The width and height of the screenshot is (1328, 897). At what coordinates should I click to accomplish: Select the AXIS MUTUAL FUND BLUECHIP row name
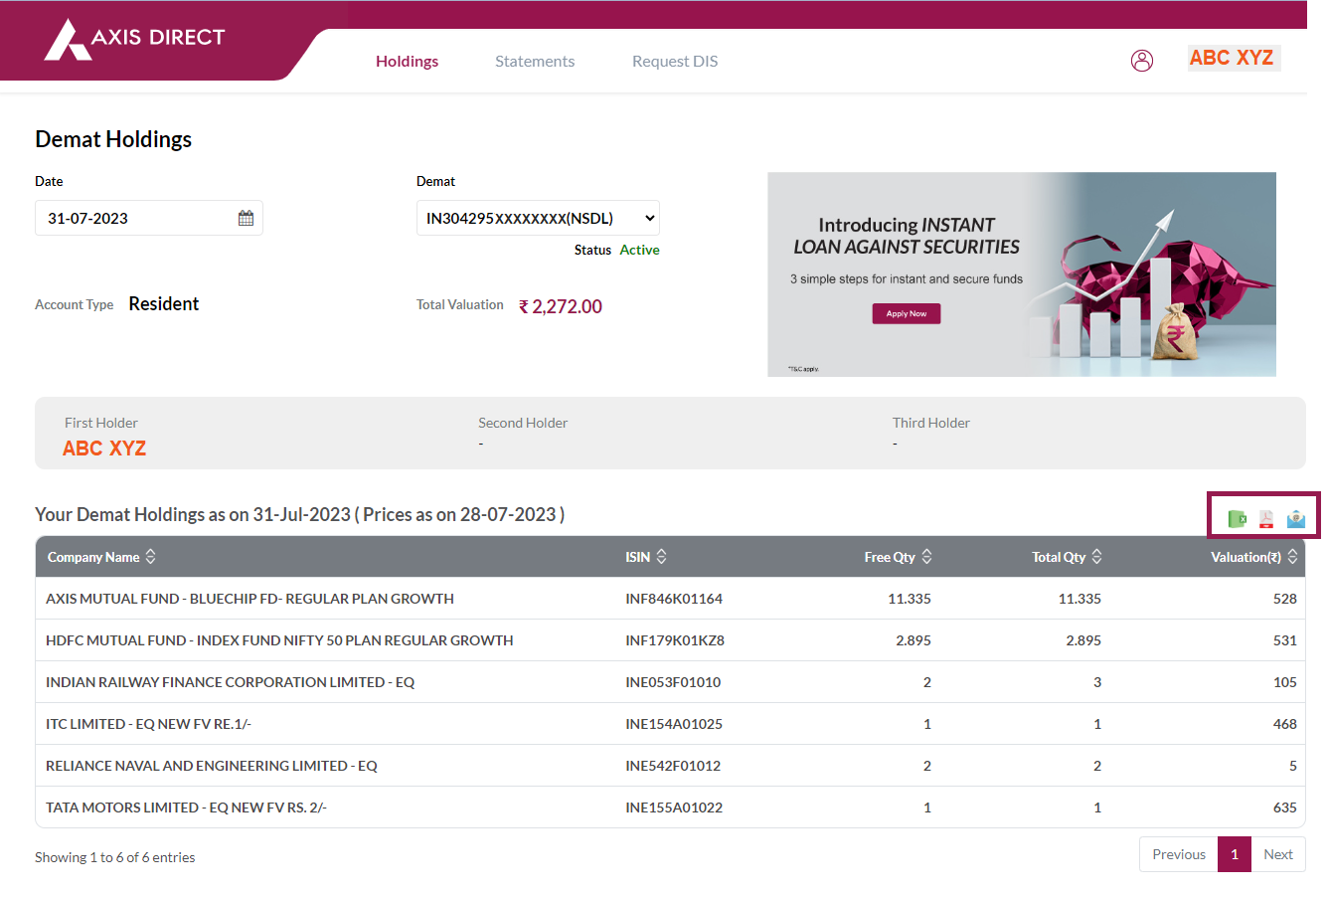249,599
